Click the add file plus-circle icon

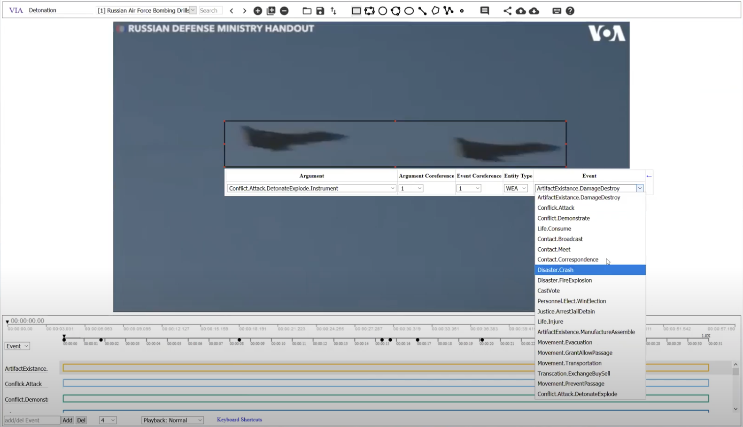[x=258, y=11]
